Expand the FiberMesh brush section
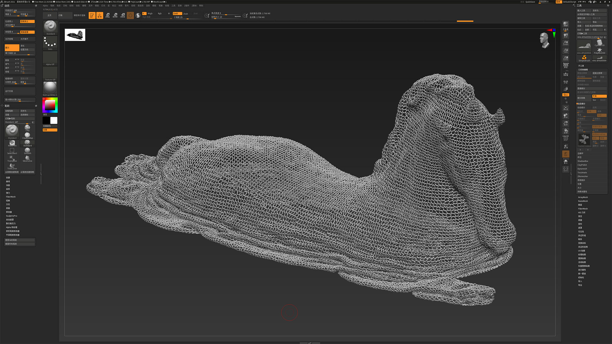Image resolution: width=612 pixels, height=344 pixels. click(x=11, y=197)
